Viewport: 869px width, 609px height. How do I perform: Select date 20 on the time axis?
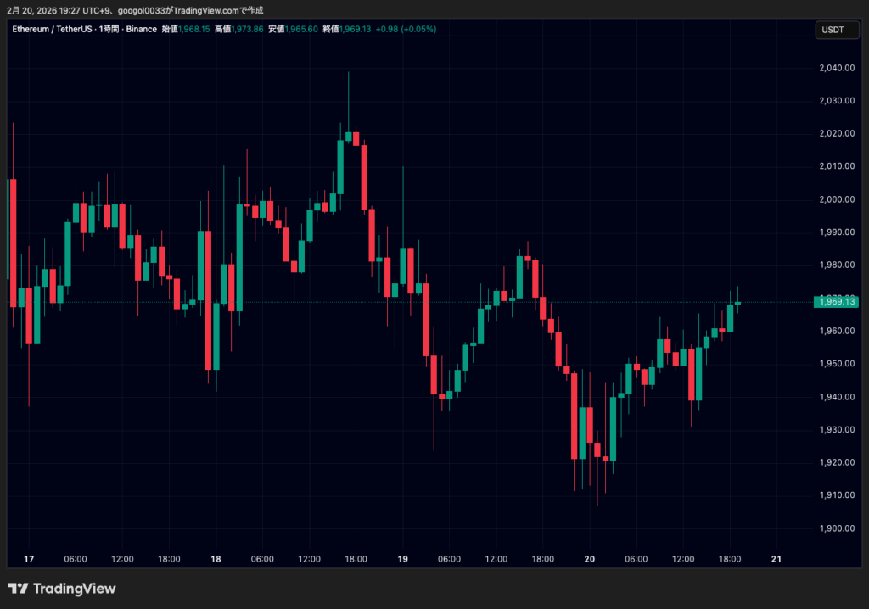[590, 559]
